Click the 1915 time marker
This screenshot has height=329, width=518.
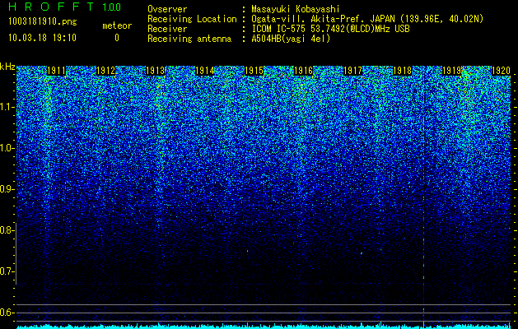pos(254,71)
